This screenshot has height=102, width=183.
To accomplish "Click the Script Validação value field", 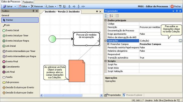I will [x=161, y=71].
